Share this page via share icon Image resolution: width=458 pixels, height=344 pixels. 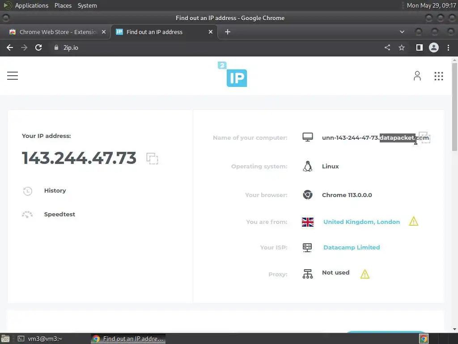(x=387, y=47)
